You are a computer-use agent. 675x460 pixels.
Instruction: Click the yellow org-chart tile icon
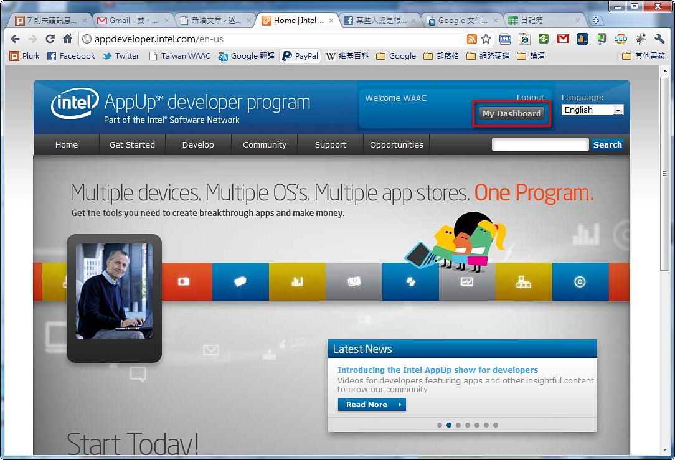coord(524,281)
